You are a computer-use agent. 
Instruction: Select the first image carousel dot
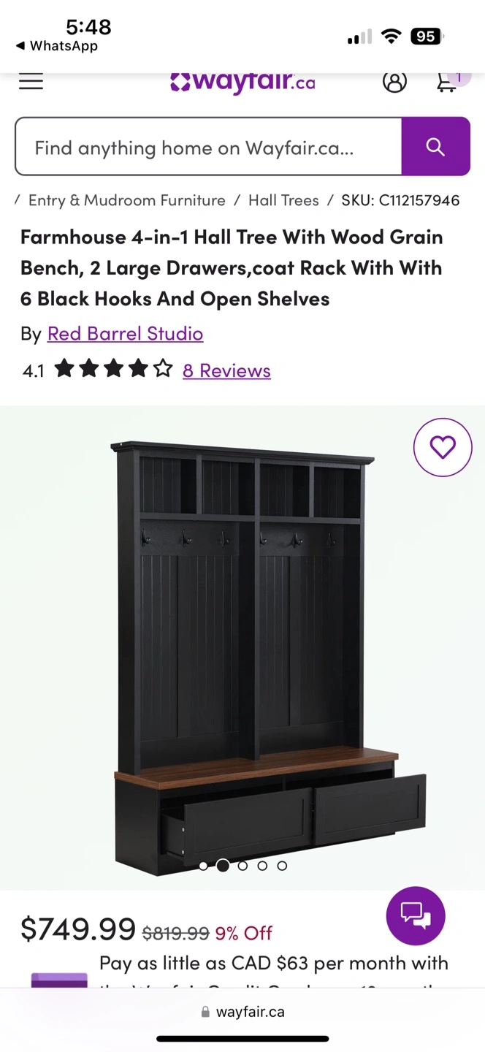tap(203, 866)
